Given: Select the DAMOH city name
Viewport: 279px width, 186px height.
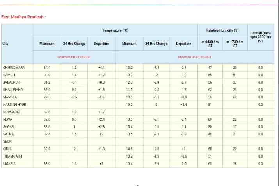Looking at the screenshot, I should pyautogui.click(x=9, y=75).
